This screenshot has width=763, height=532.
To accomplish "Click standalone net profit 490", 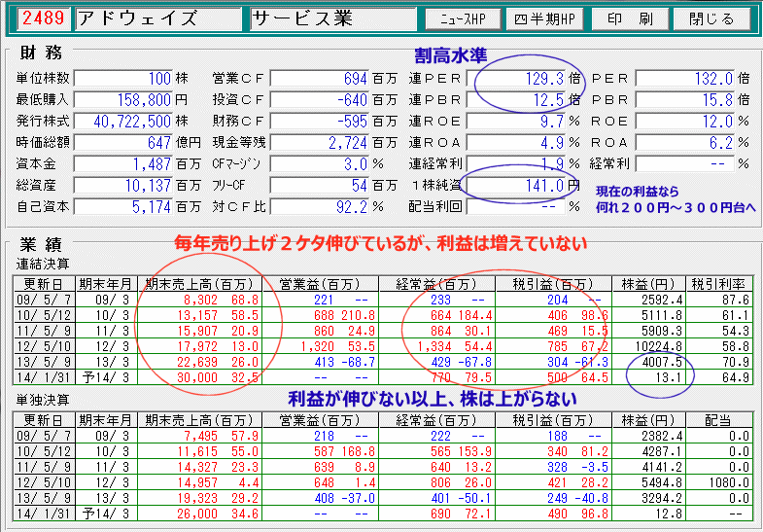I will tap(553, 514).
